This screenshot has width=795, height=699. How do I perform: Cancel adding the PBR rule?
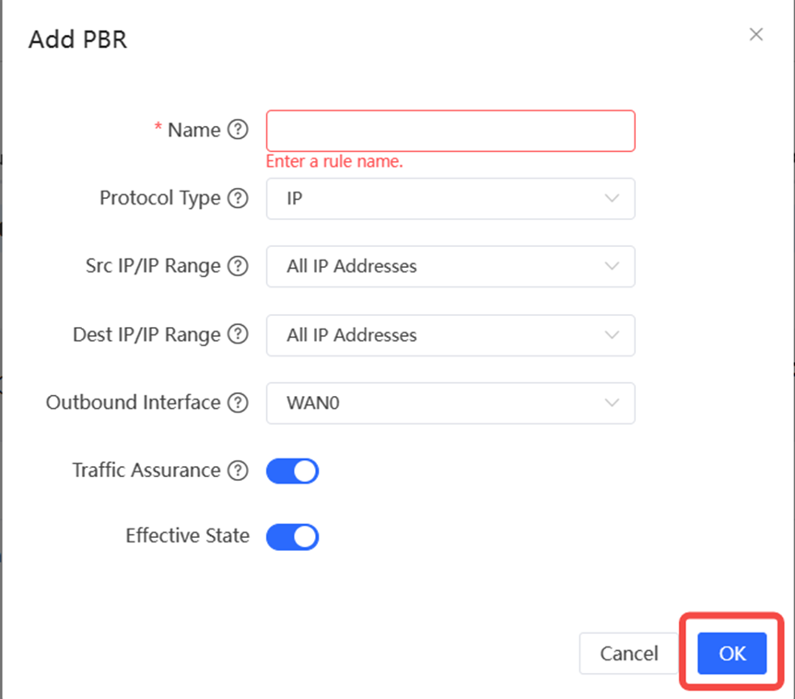tap(629, 654)
